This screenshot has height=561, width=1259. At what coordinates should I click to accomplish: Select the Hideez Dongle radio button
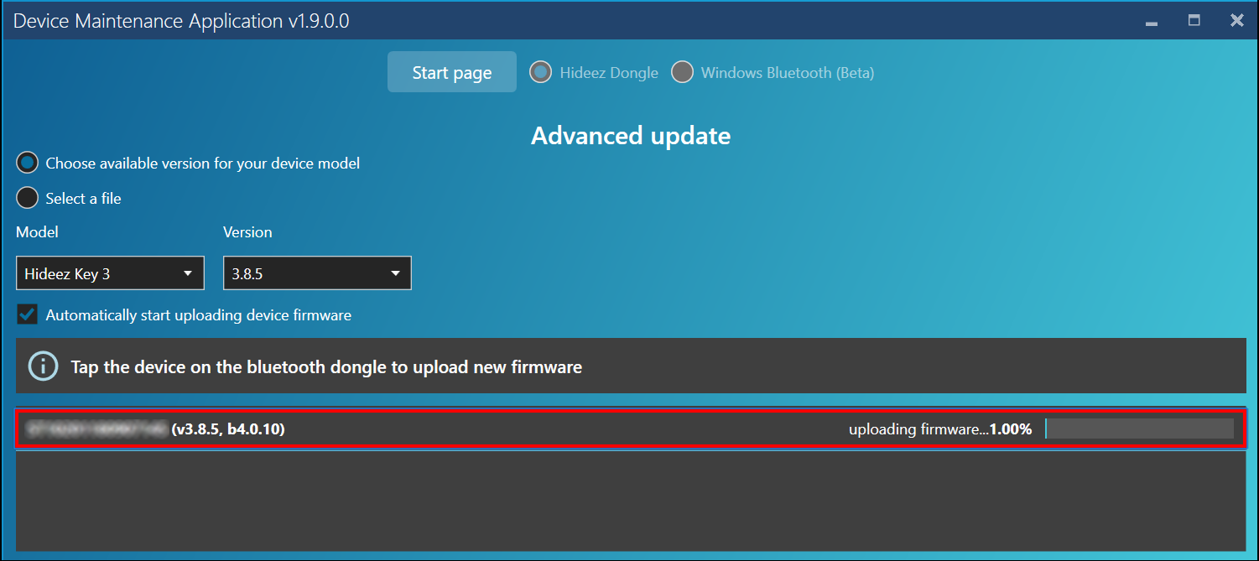540,73
